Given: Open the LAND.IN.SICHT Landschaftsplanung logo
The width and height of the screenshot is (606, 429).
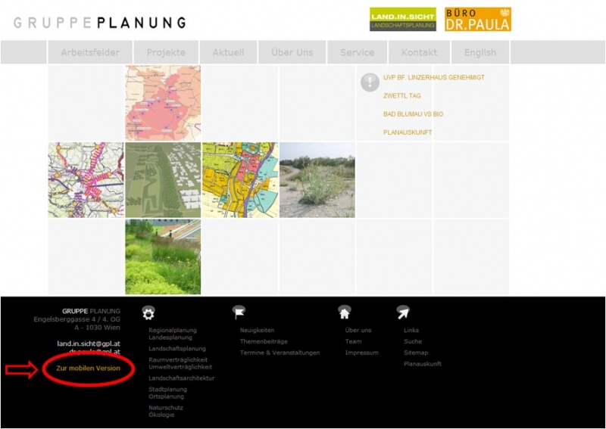Looking at the screenshot, I should [x=402, y=20].
